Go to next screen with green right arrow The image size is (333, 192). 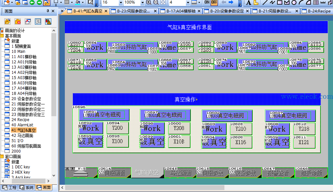[x=39, y=3]
